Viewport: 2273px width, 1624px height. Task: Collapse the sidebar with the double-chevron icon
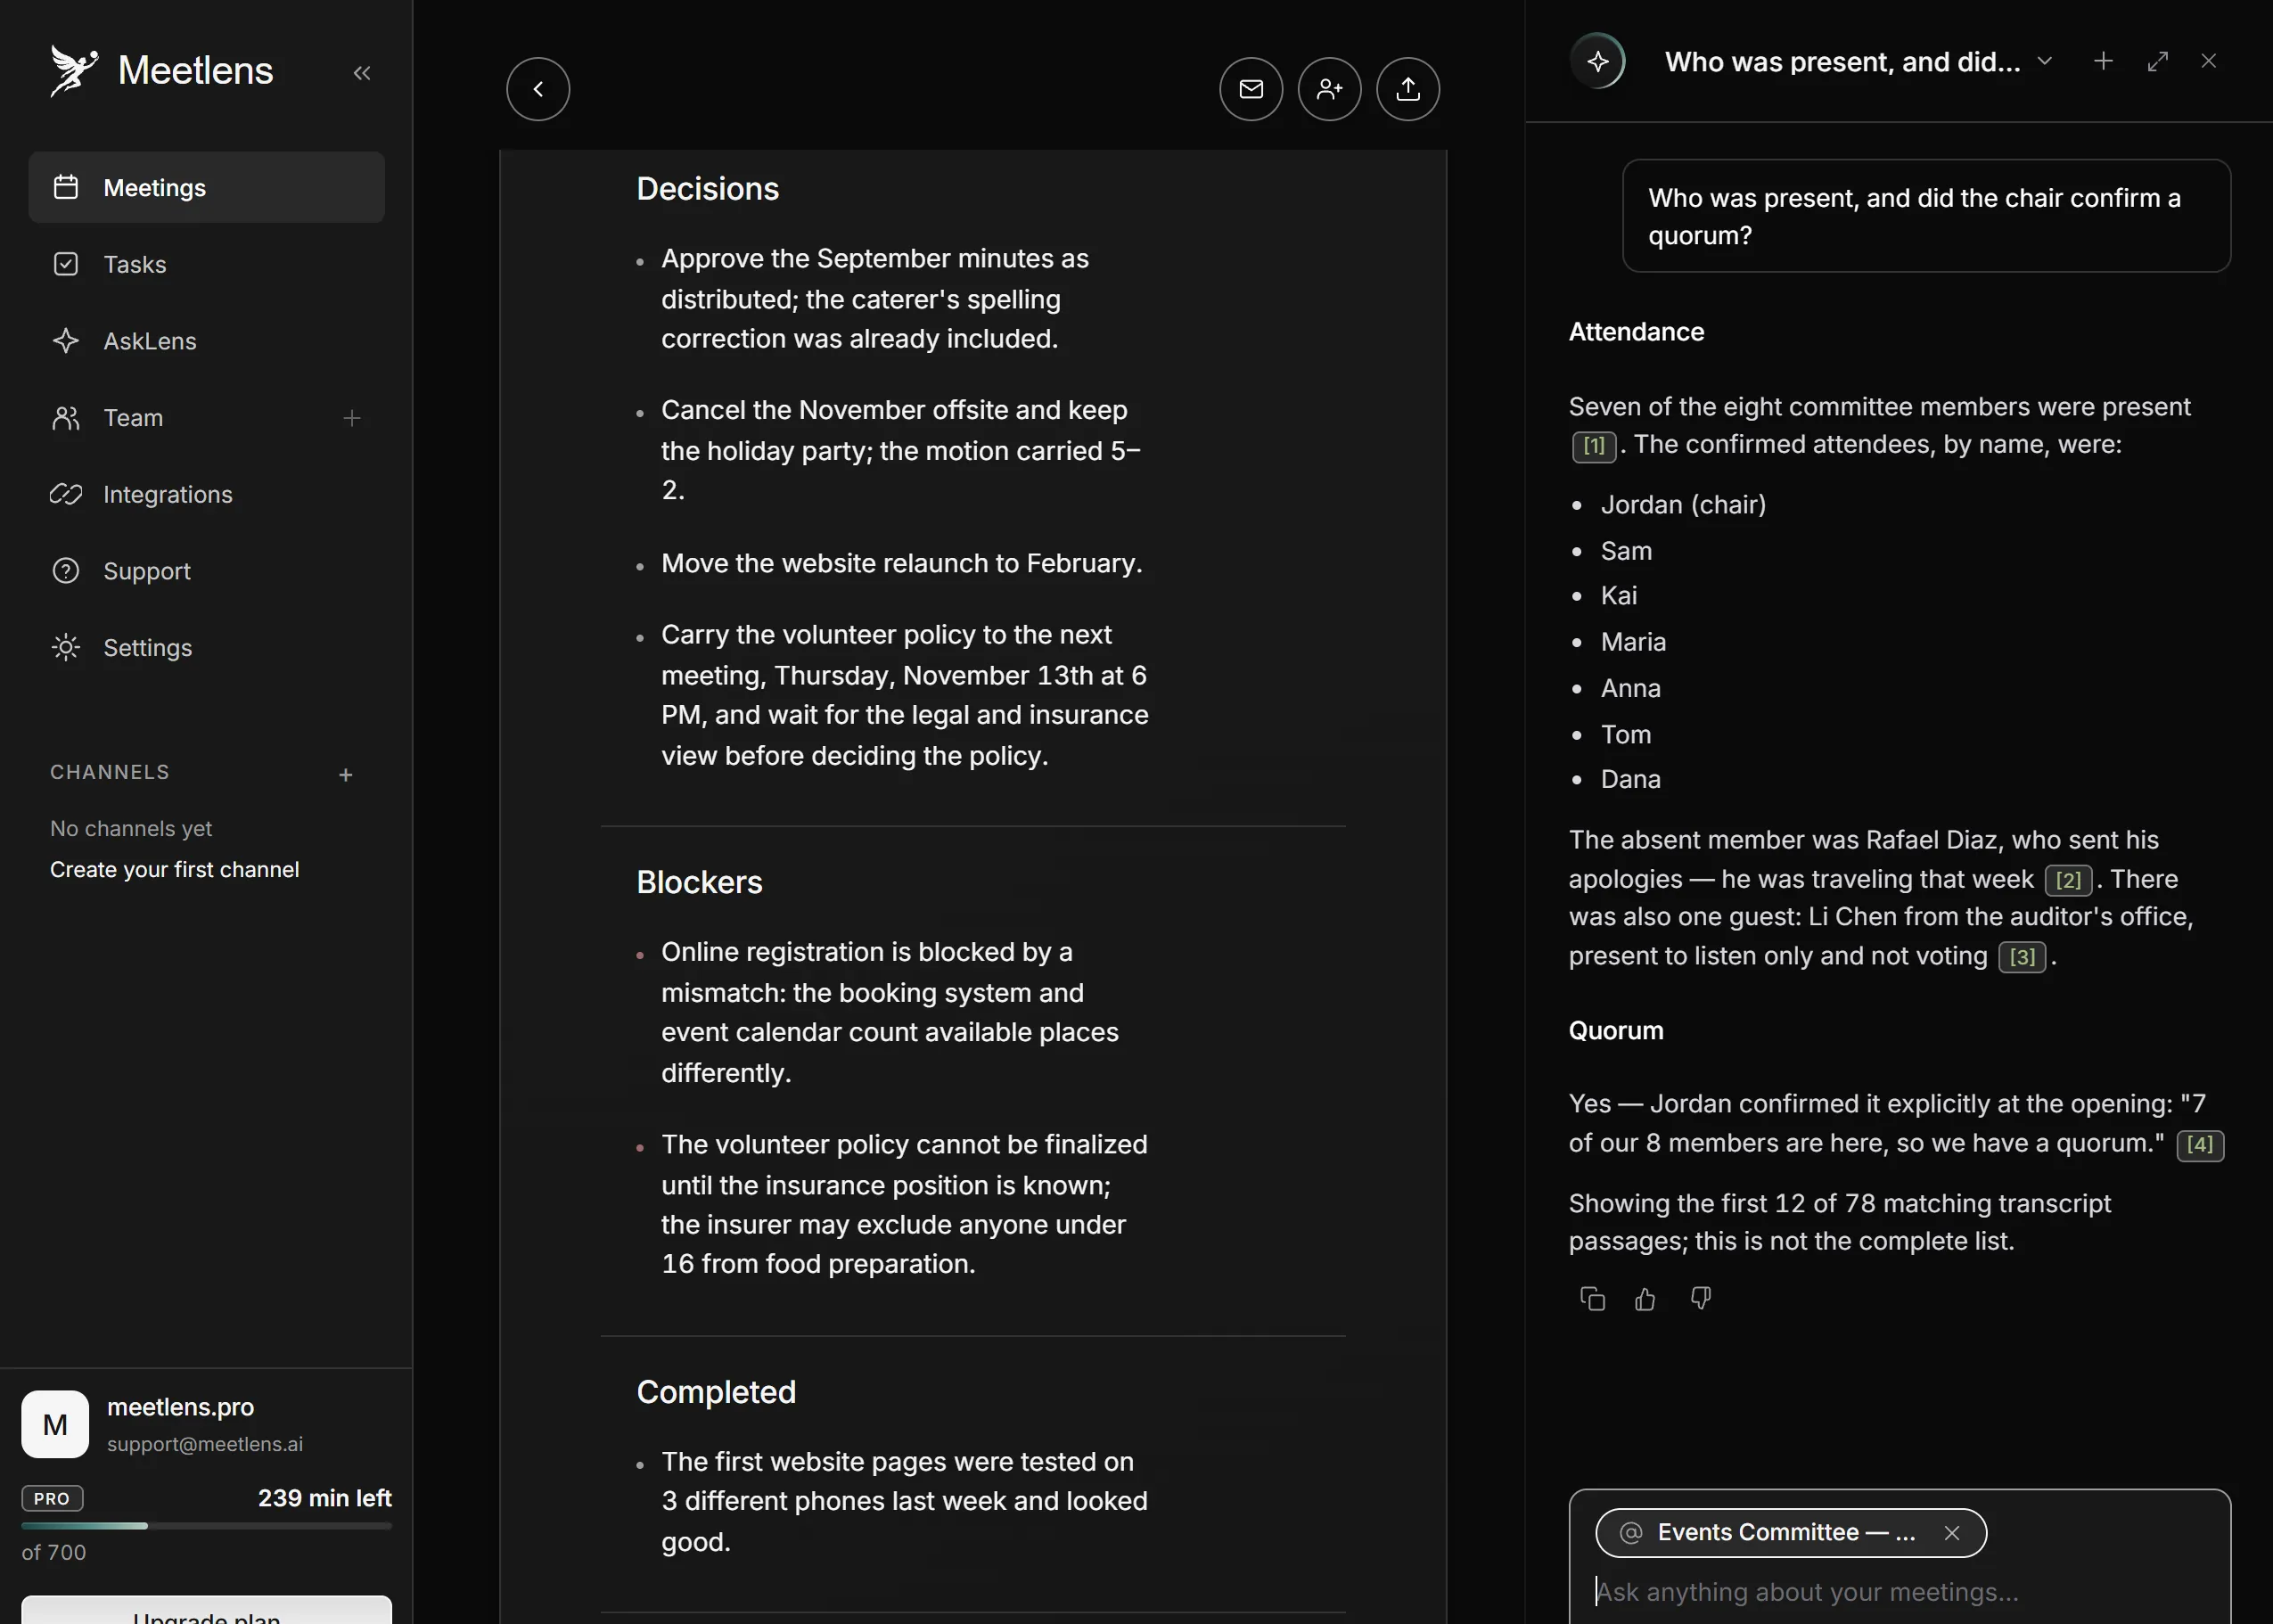362,72
